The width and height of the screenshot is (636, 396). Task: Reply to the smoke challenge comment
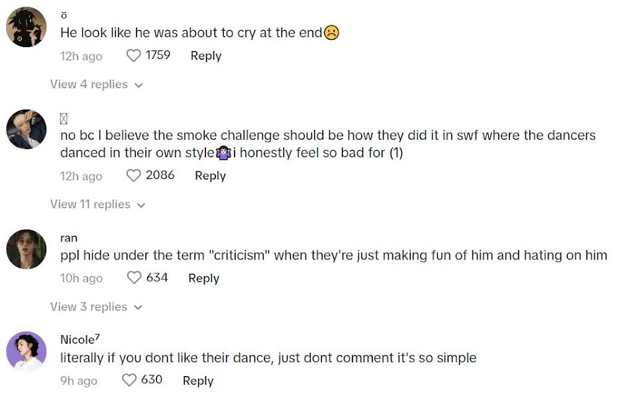click(210, 176)
